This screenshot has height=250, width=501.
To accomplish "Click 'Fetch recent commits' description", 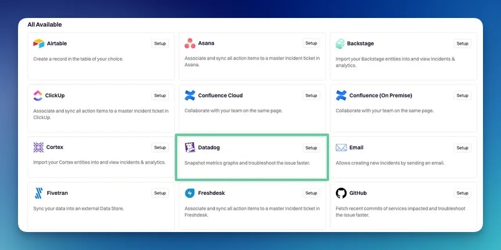I will tap(400, 212).
